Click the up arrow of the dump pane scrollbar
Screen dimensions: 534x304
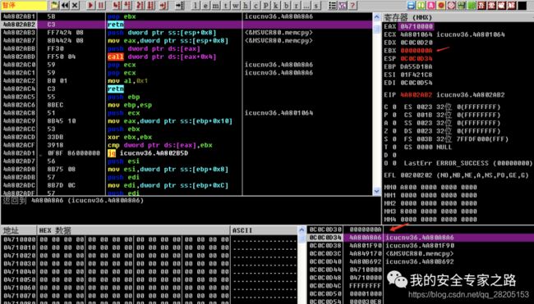[x=302, y=230]
